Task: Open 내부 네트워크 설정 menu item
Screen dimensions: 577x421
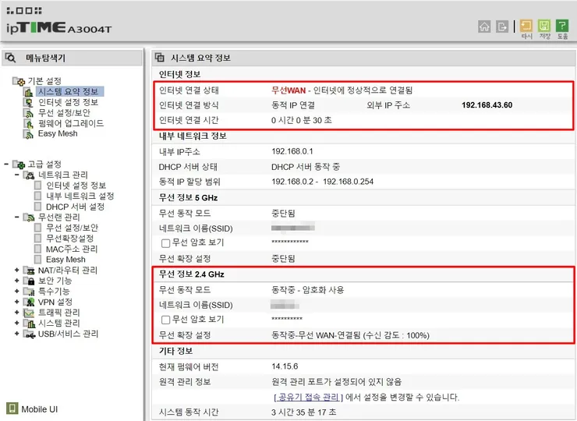Action: (x=80, y=196)
